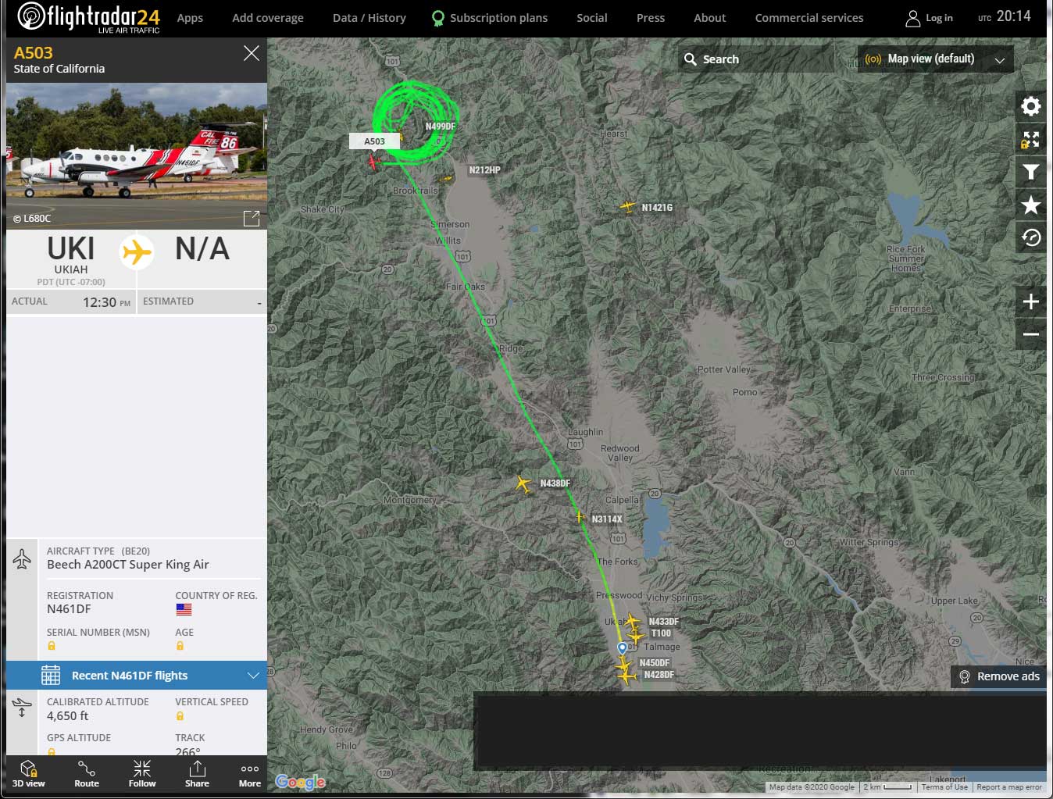The image size is (1053, 799).
Task: Toggle Follow for aircraft A503
Action: [x=142, y=773]
